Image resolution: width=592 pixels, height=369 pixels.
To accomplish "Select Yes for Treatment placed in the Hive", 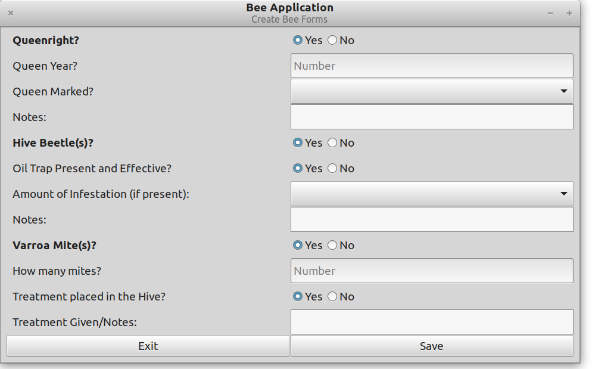I will point(297,296).
